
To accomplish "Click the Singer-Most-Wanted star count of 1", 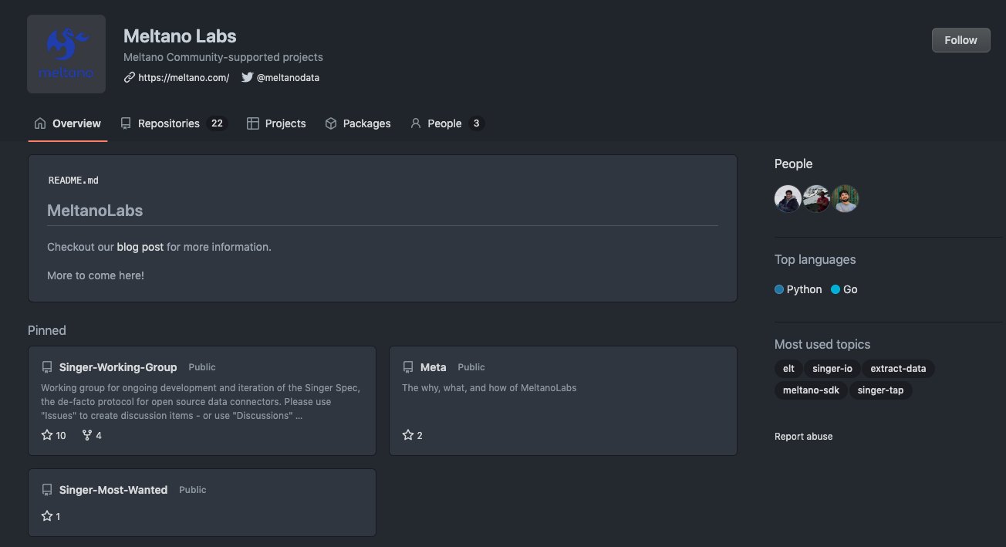I will (51, 516).
